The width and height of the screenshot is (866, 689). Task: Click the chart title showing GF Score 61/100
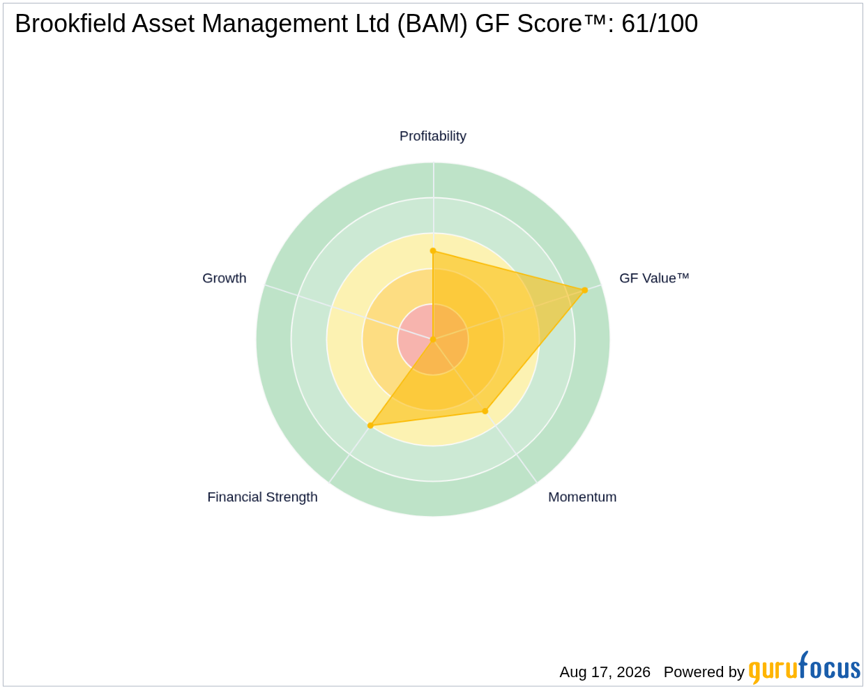click(x=356, y=24)
